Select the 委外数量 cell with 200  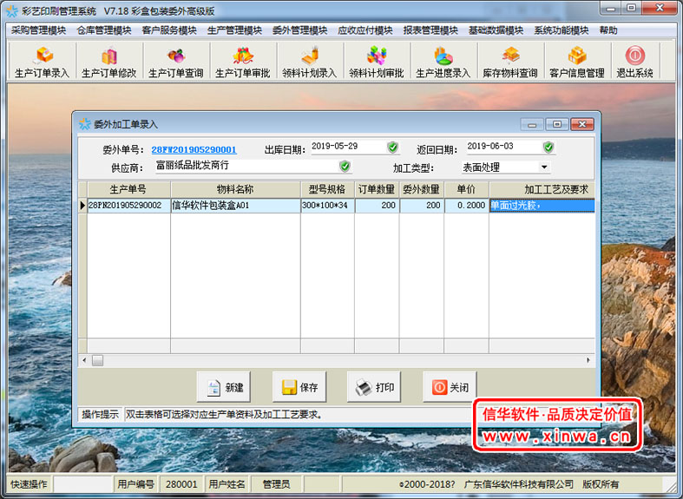[422, 206]
